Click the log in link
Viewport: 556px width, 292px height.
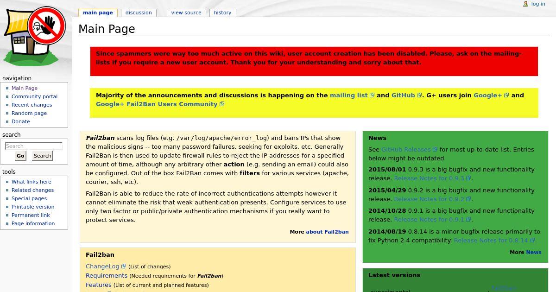(x=538, y=4)
